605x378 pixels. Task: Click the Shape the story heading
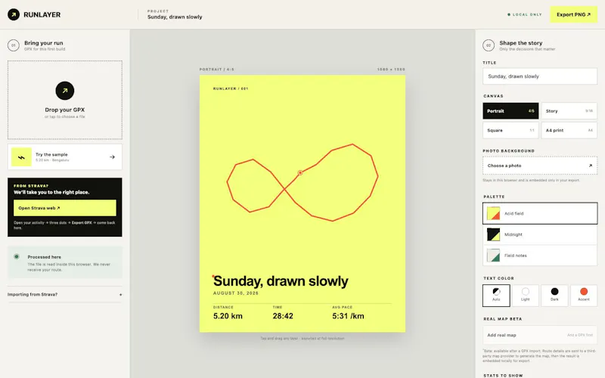(x=521, y=43)
